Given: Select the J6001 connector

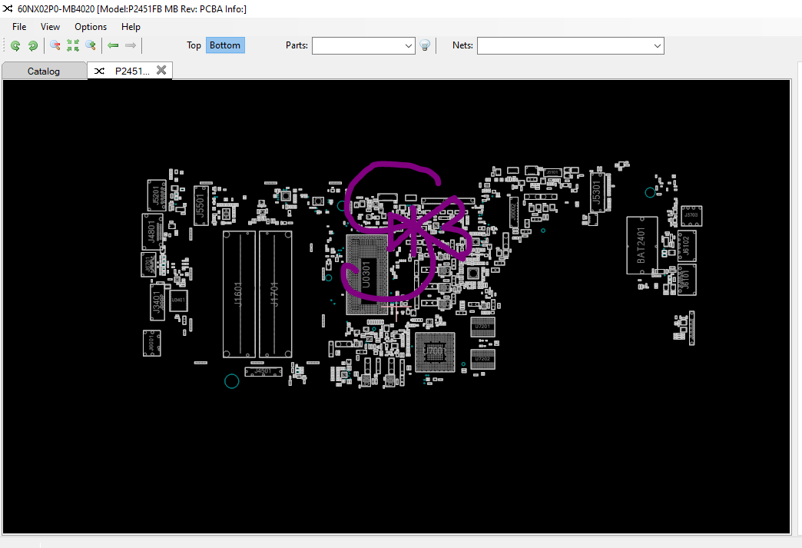Looking at the screenshot, I should tap(152, 343).
